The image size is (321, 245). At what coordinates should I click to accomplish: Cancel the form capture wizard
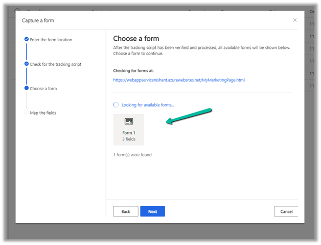coord(286,211)
